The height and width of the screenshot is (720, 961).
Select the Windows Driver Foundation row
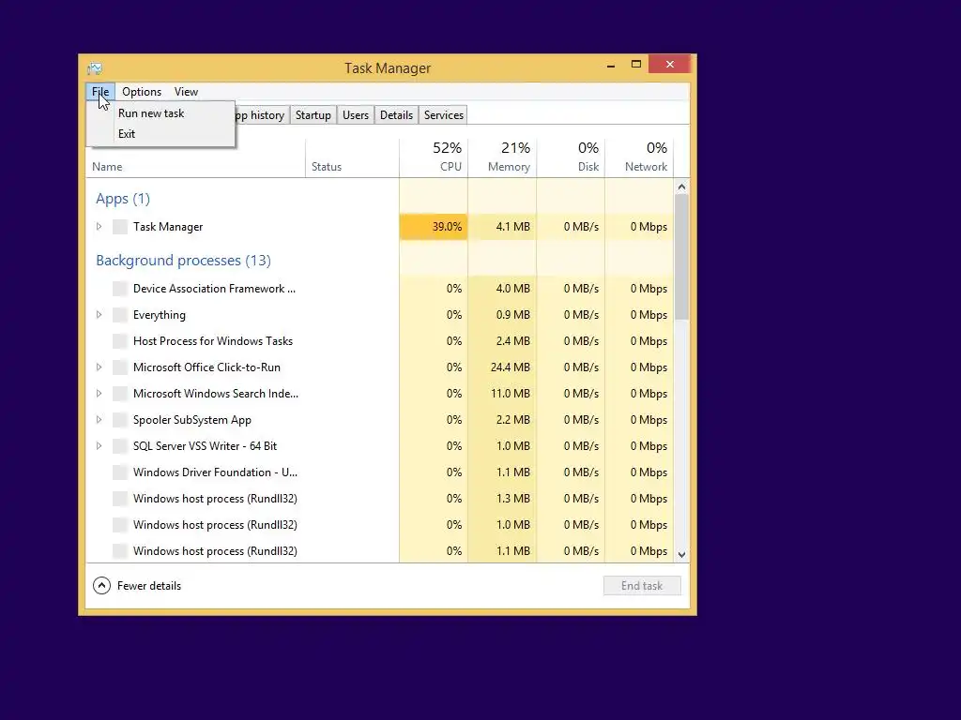tap(379, 472)
